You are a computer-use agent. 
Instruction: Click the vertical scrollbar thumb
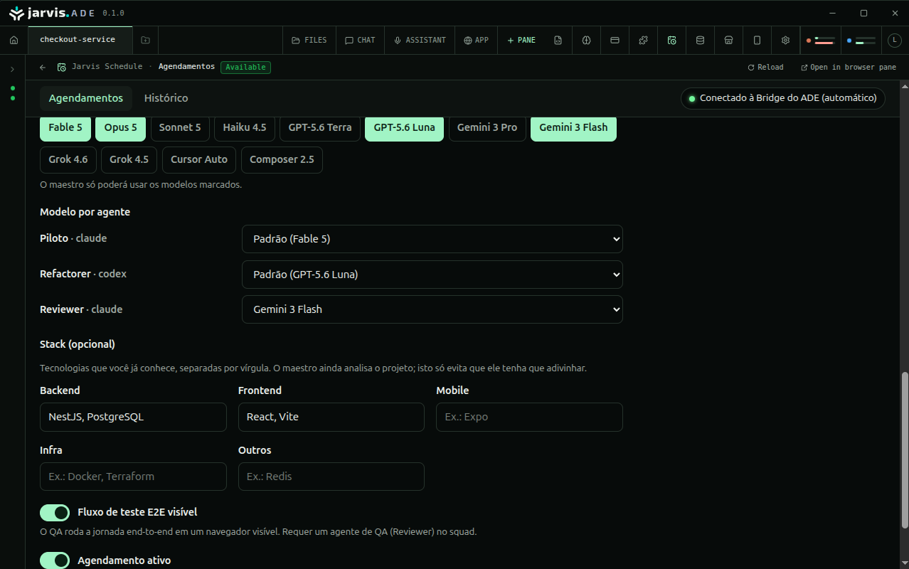904,450
